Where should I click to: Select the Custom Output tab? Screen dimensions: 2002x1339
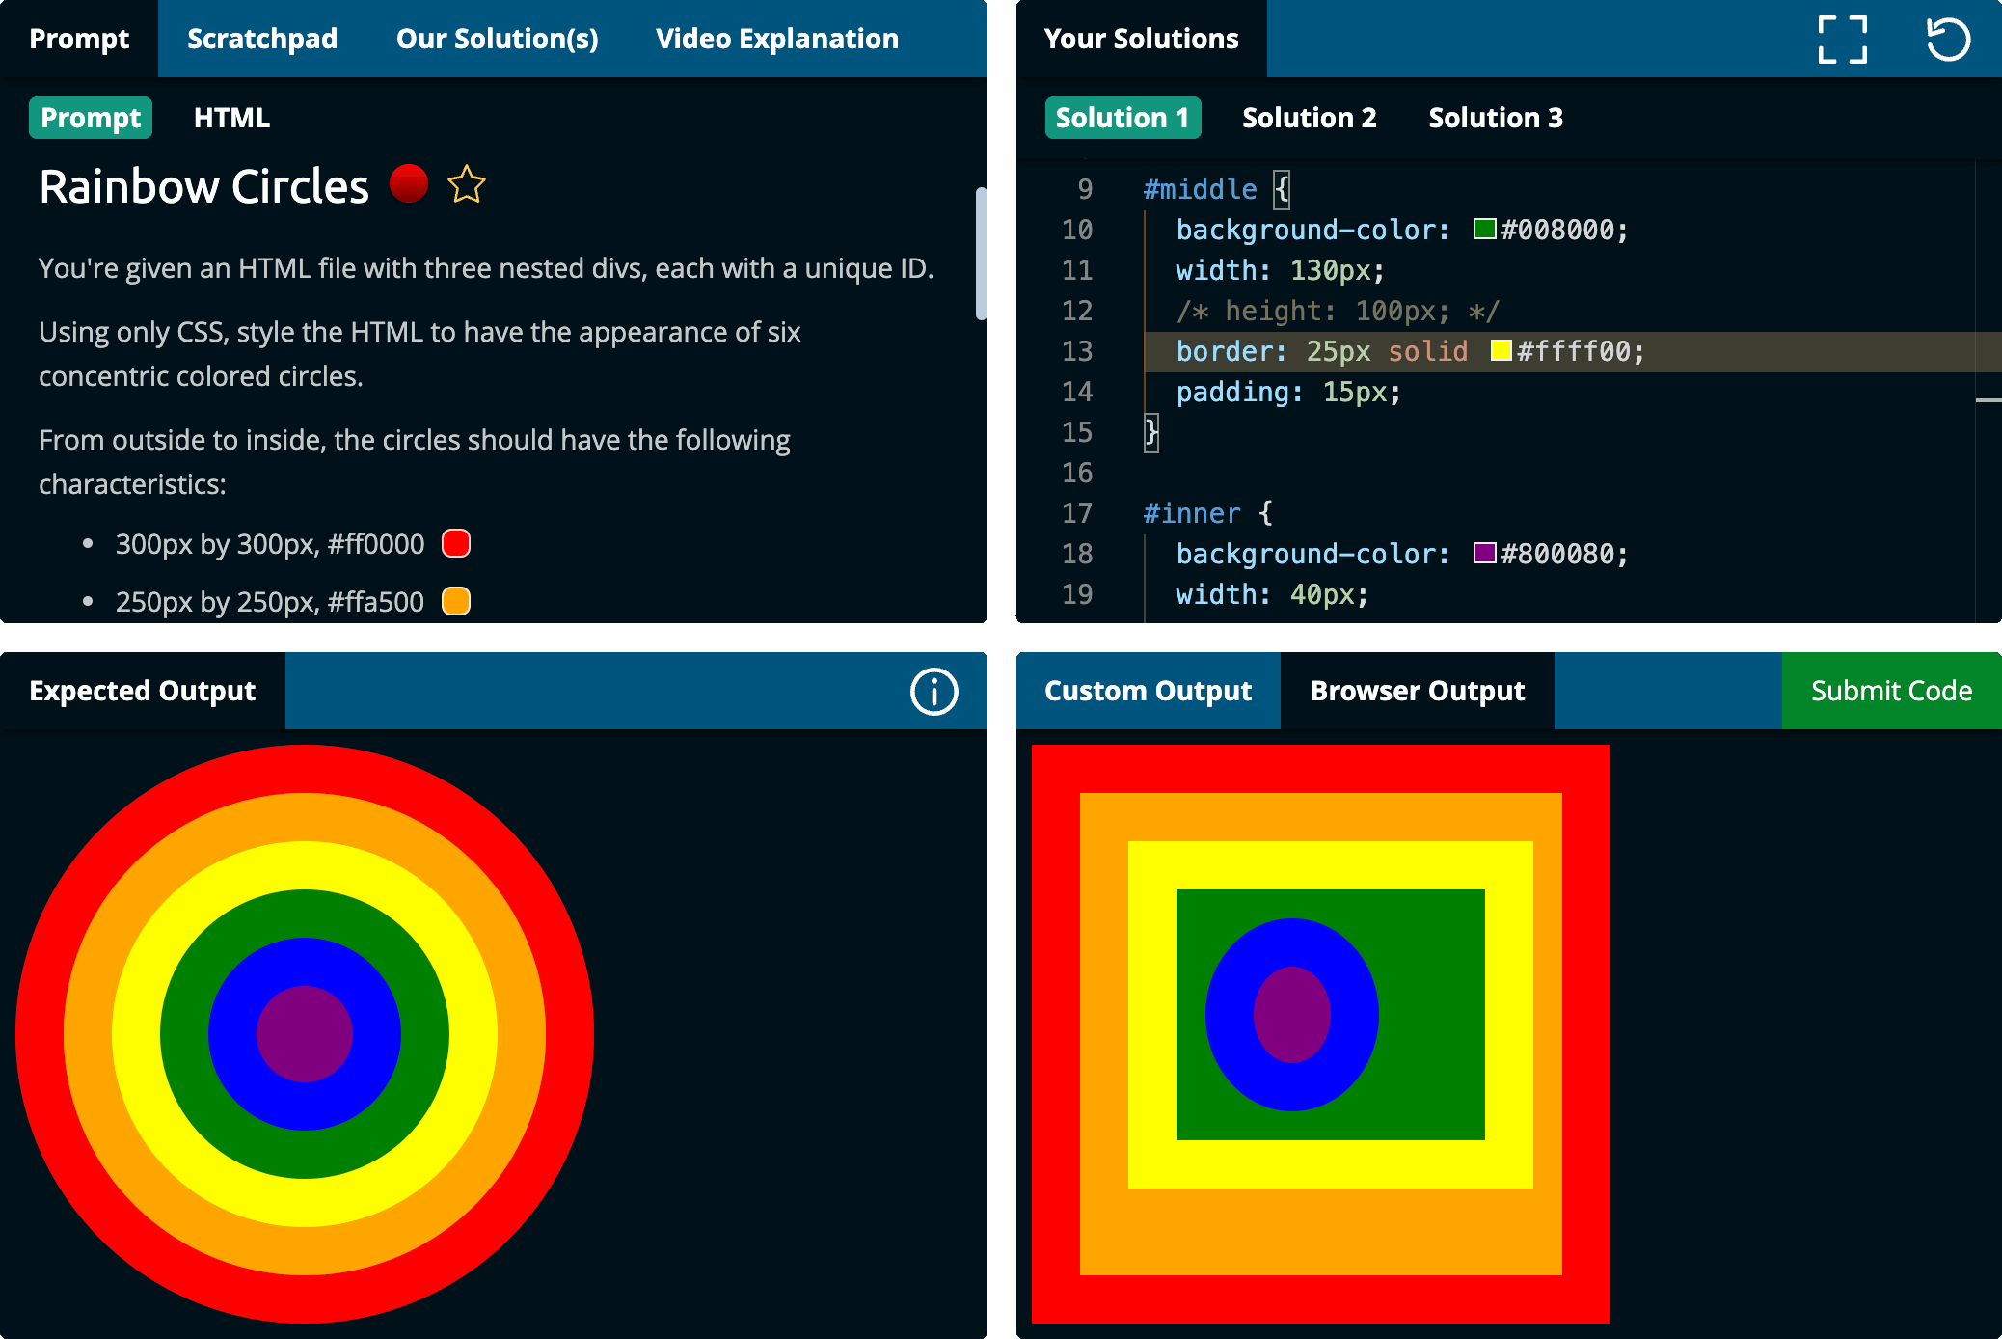point(1148,691)
